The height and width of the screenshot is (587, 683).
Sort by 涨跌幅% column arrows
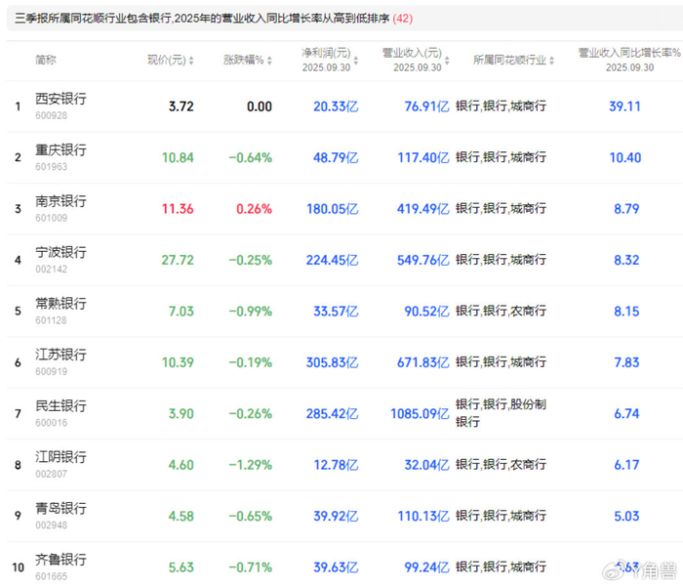coord(269,61)
